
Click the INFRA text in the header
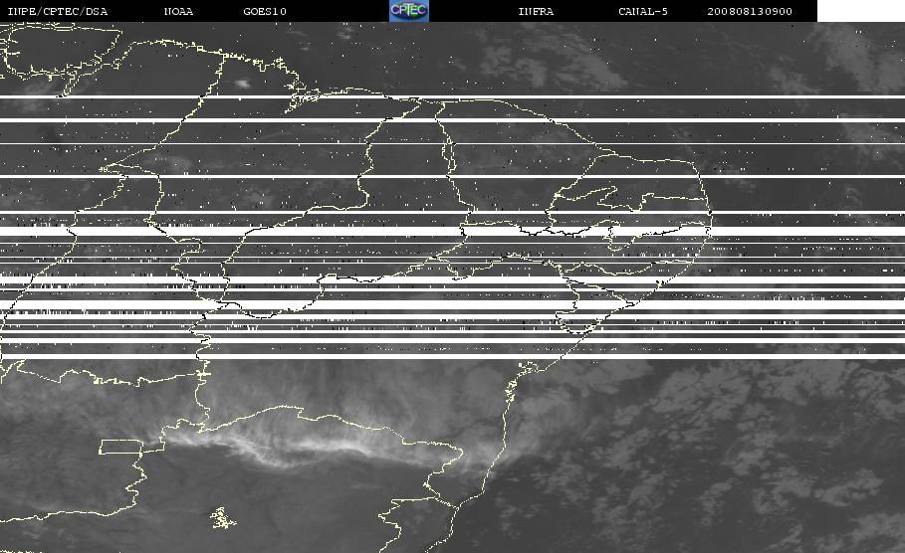click(536, 11)
